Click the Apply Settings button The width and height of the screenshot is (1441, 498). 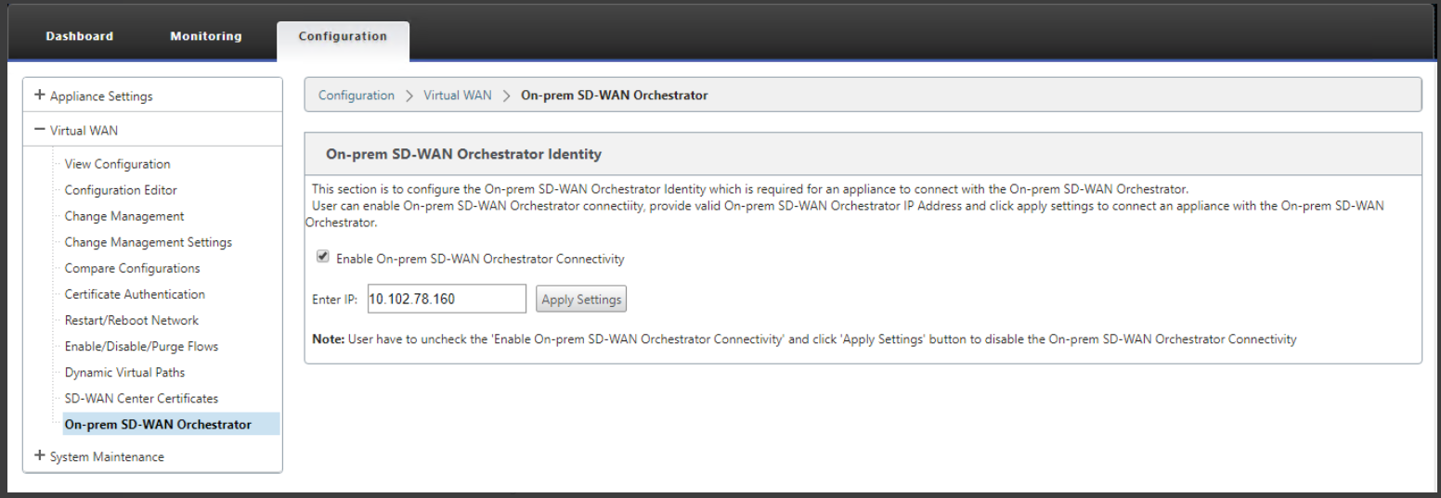pos(581,299)
